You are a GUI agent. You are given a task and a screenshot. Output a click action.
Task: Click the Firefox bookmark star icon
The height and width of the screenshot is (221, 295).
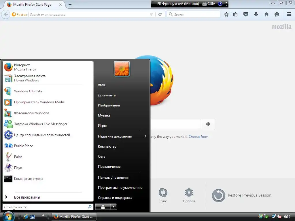point(226,14)
